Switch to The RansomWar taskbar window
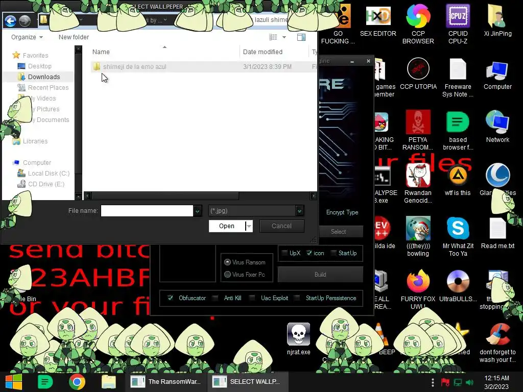 tap(166, 382)
